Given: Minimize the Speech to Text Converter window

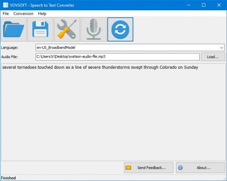Looking at the screenshot, I should [x=189, y=5].
